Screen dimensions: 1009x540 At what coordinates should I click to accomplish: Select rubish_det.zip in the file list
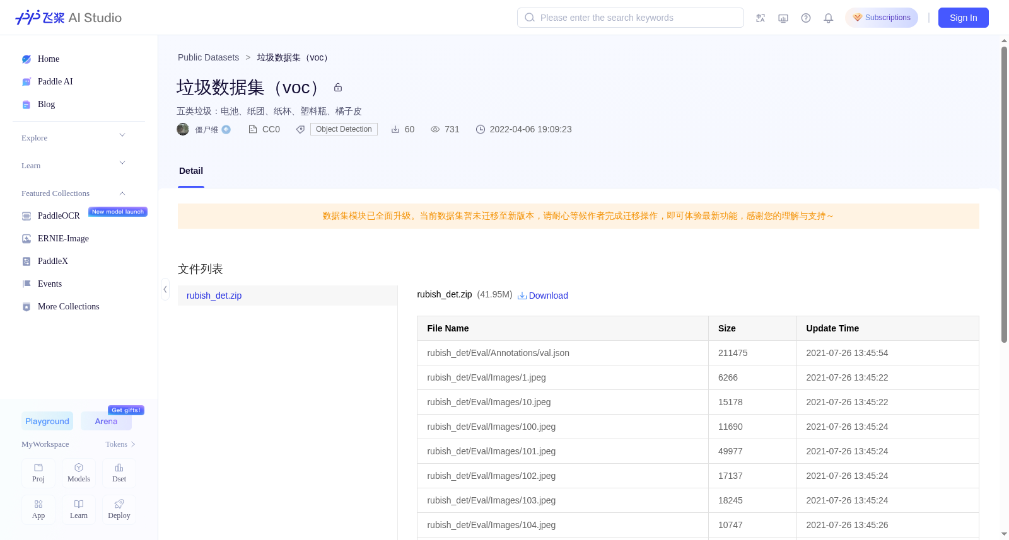pos(288,296)
